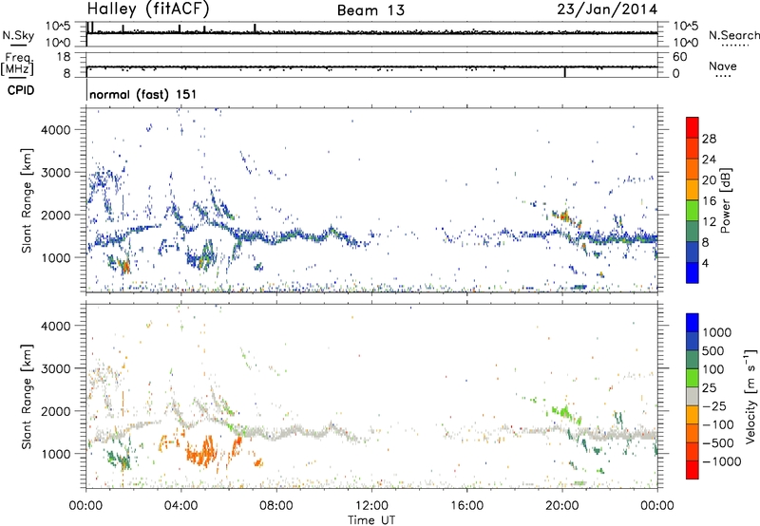The width and height of the screenshot is (760, 526).
Task: Click the 'Halley (fitACF)' title text
Action: point(148,9)
